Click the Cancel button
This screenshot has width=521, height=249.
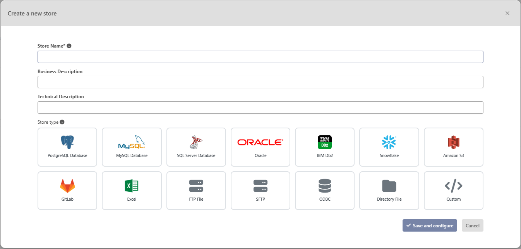click(x=473, y=225)
